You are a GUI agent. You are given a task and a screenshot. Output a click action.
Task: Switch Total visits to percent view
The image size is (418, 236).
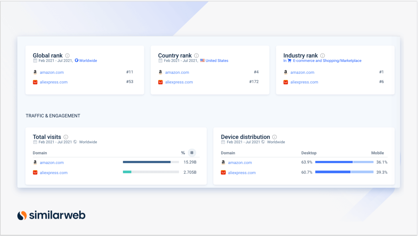point(183,153)
